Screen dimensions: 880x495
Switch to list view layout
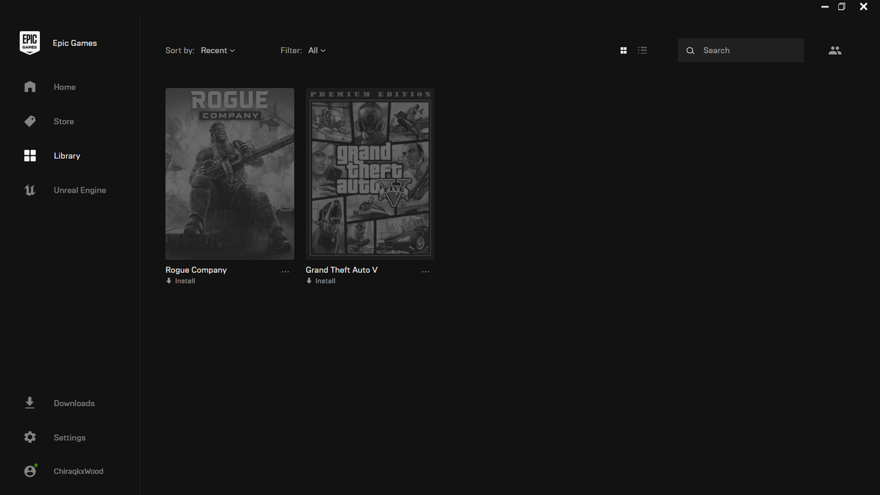coord(642,50)
